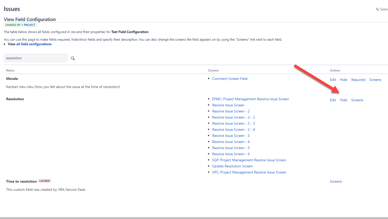The width and height of the screenshot is (388, 219).
Task: Hide the Morale field
Action: (343, 79)
